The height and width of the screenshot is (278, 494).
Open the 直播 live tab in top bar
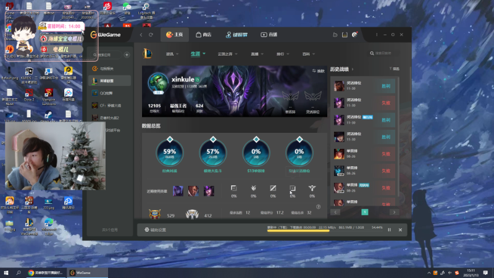[x=269, y=35]
